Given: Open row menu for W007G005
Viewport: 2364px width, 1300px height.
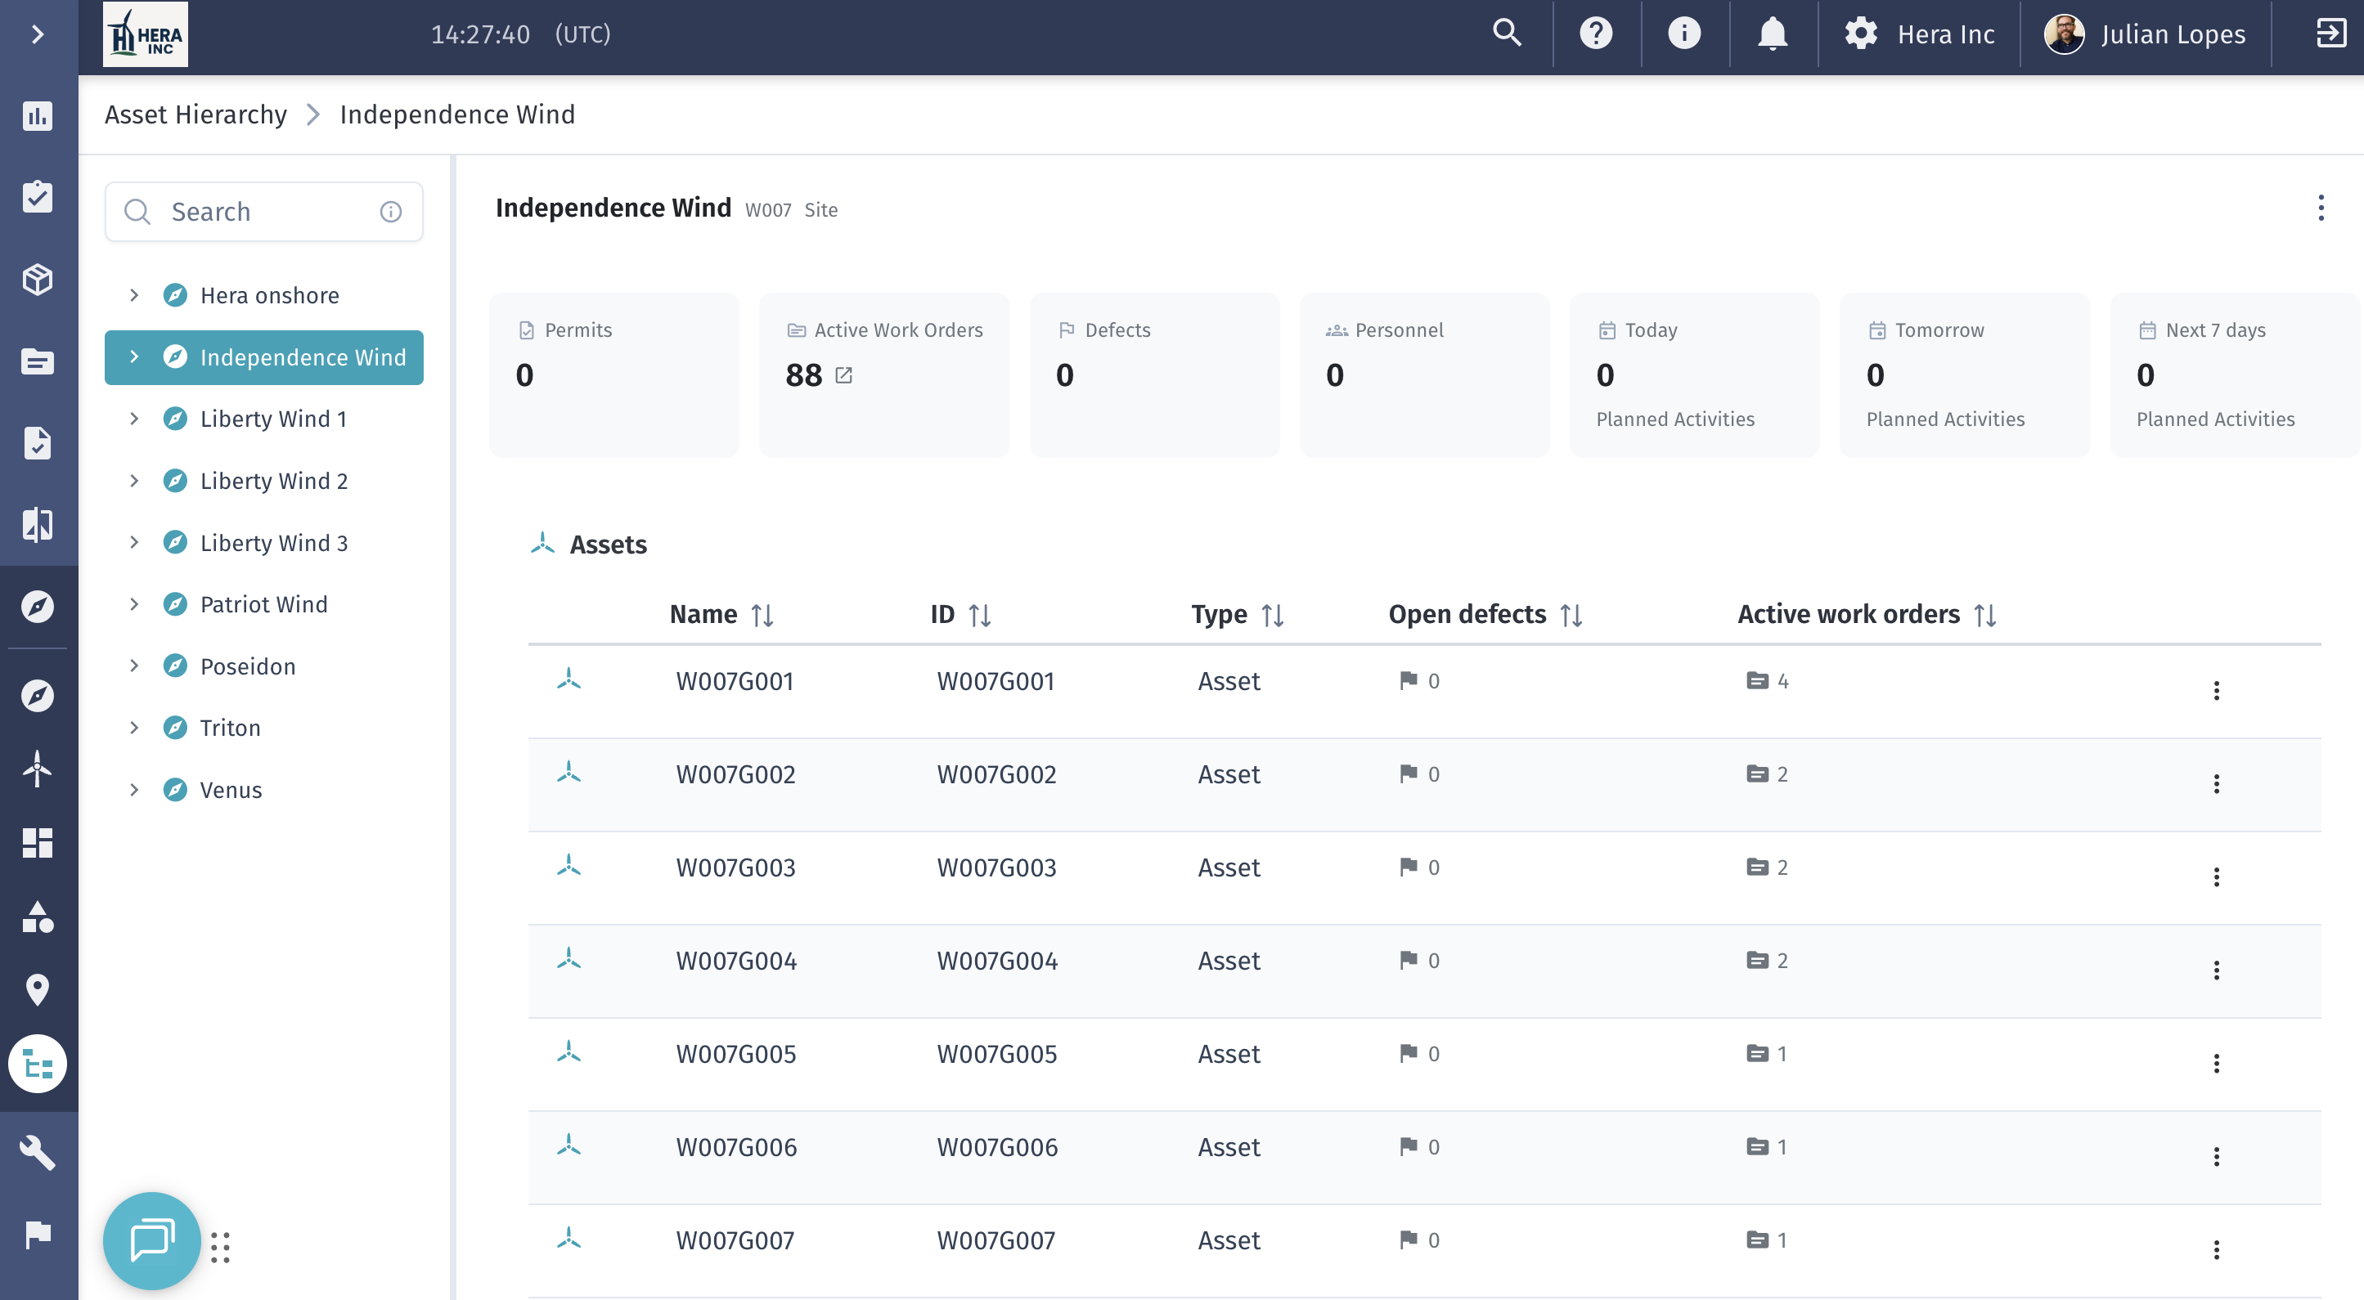Looking at the screenshot, I should (x=2216, y=1064).
